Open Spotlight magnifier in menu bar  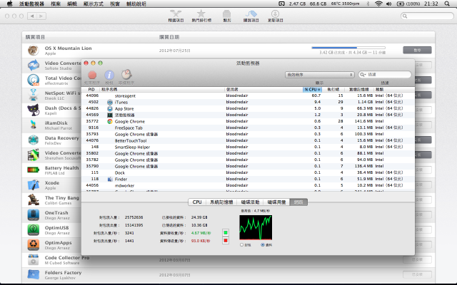tap(447, 4)
